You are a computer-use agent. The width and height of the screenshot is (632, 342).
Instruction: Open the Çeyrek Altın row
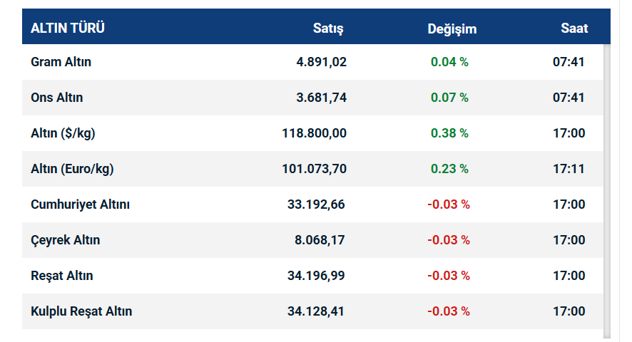(x=66, y=240)
